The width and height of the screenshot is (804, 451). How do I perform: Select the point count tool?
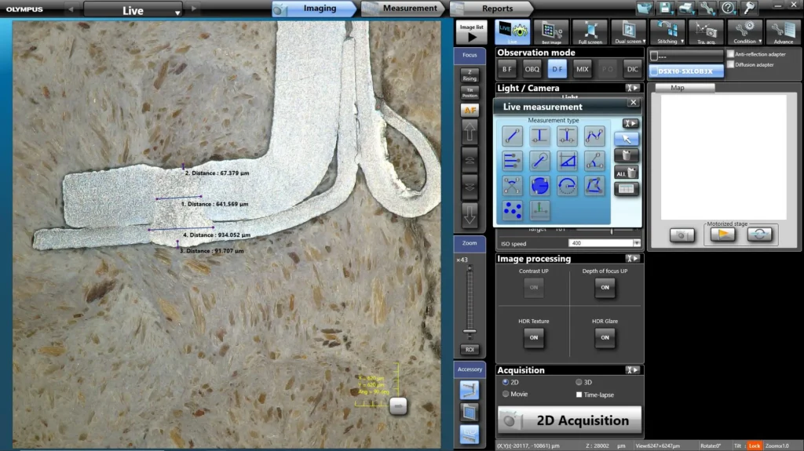pos(512,210)
